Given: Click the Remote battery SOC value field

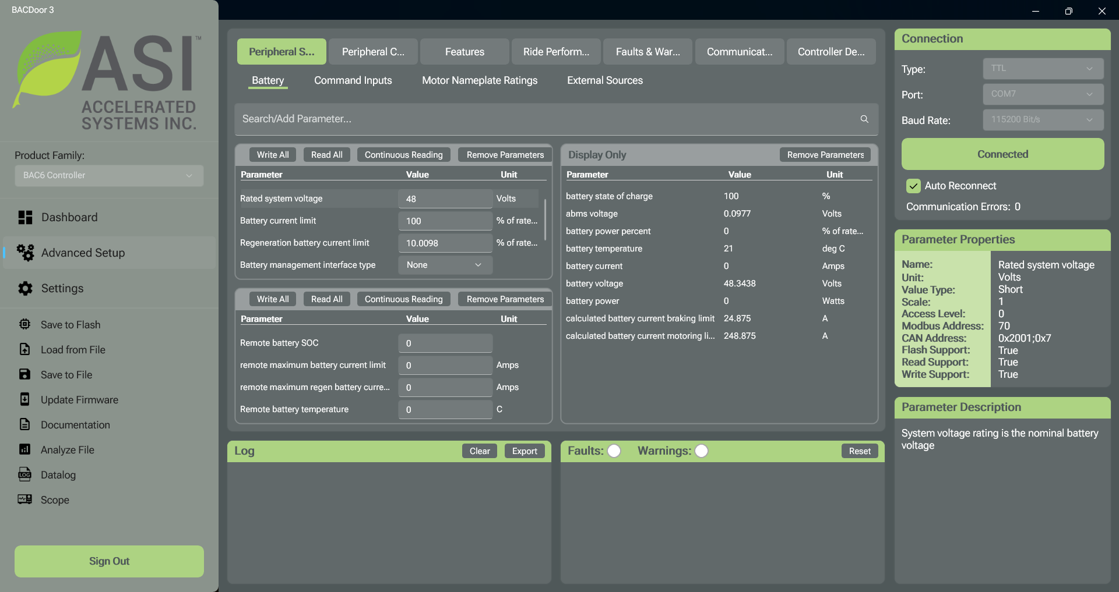Looking at the screenshot, I should [x=445, y=343].
